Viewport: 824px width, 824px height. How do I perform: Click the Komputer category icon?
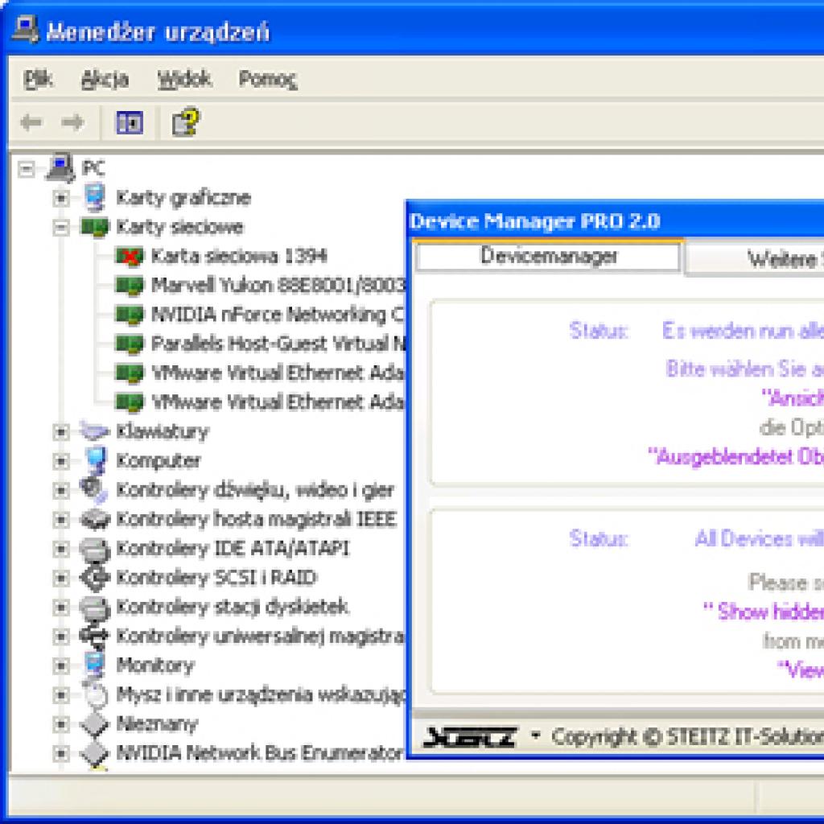[96, 460]
